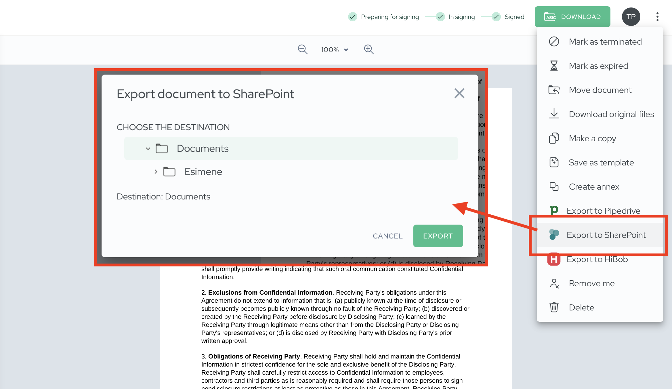This screenshot has height=389, width=672.
Task: Click the Signed status step
Action: coord(508,17)
